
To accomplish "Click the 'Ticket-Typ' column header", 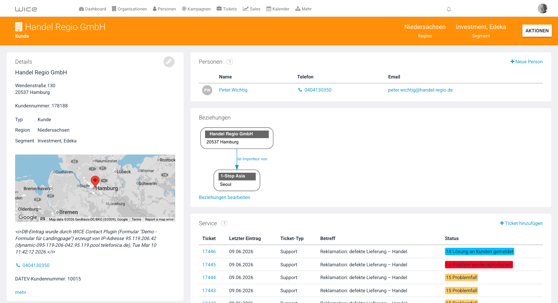I will [x=292, y=239].
